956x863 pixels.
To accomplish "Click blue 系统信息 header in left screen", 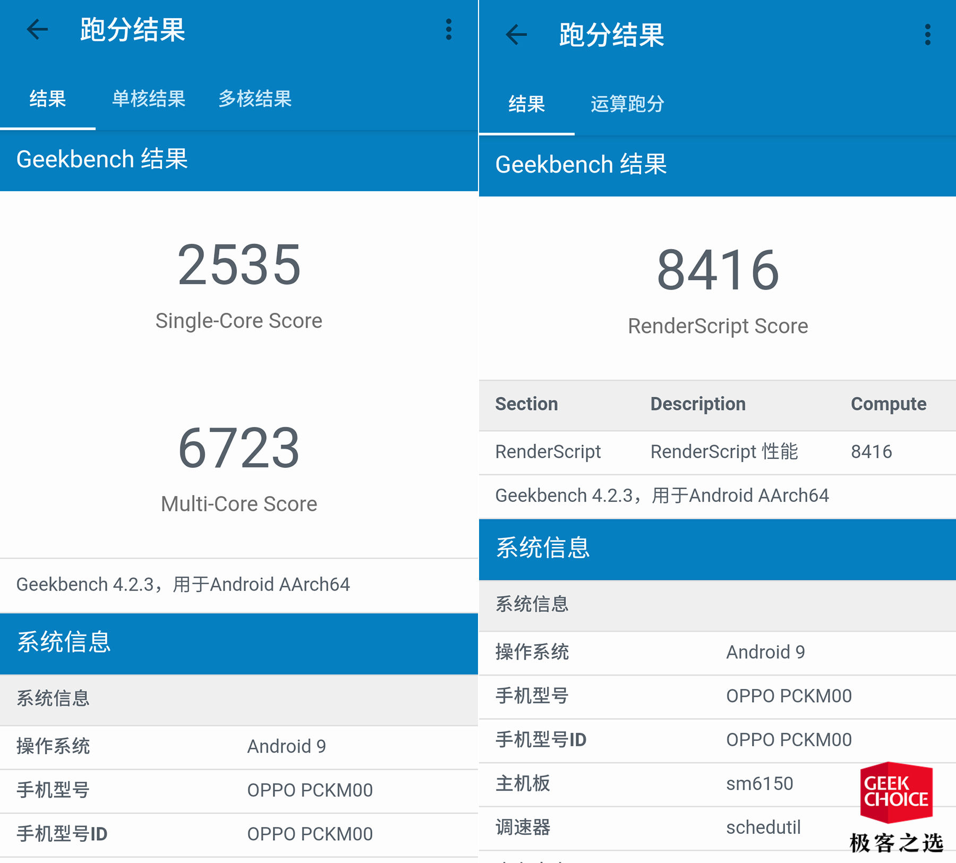I will coord(64,642).
